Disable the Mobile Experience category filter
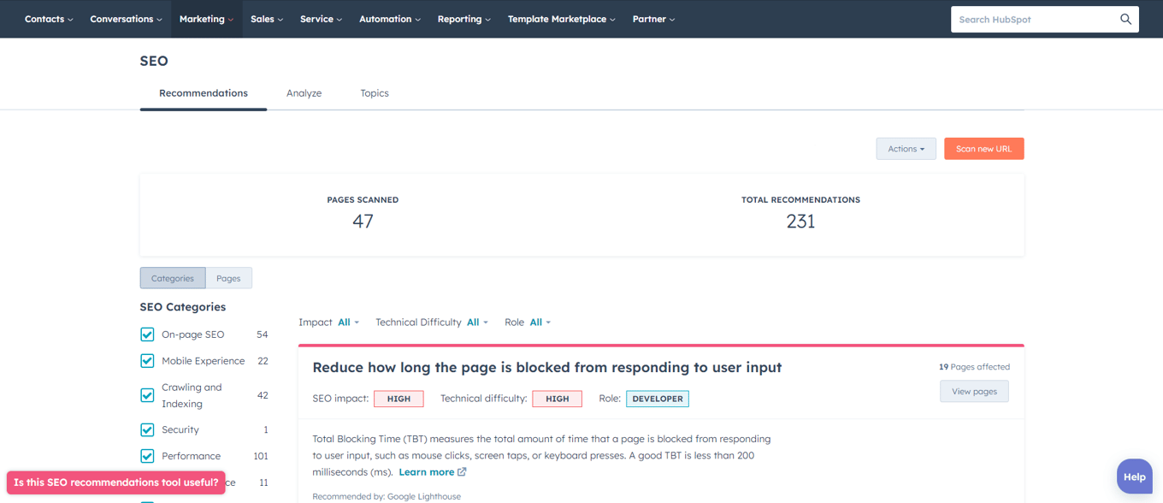Screen dimensions: 1163x503 pos(147,360)
